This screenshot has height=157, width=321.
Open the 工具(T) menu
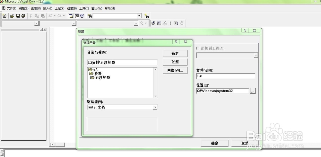84,8
